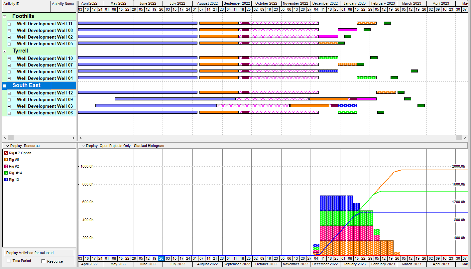Click the Activity Name column header
This screenshot has height=269, width=471.
[63, 4]
